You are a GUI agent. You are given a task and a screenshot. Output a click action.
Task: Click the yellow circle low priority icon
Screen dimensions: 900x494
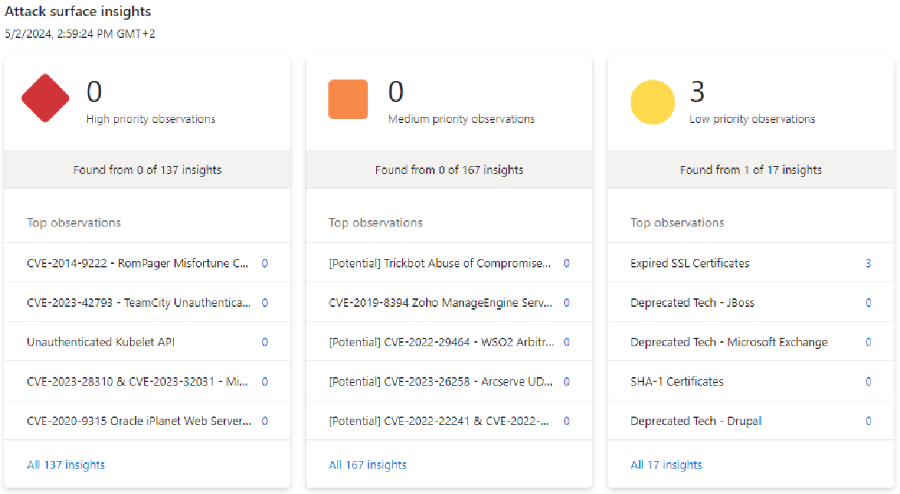(652, 102)
